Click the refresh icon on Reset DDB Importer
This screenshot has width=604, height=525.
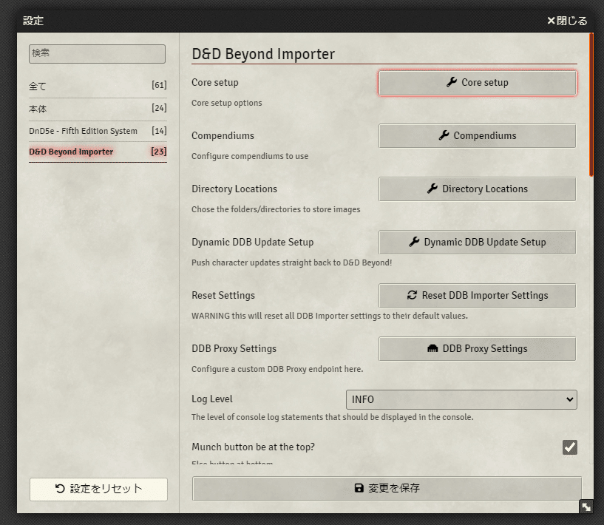pyautogui.click(x=412, y=295)
